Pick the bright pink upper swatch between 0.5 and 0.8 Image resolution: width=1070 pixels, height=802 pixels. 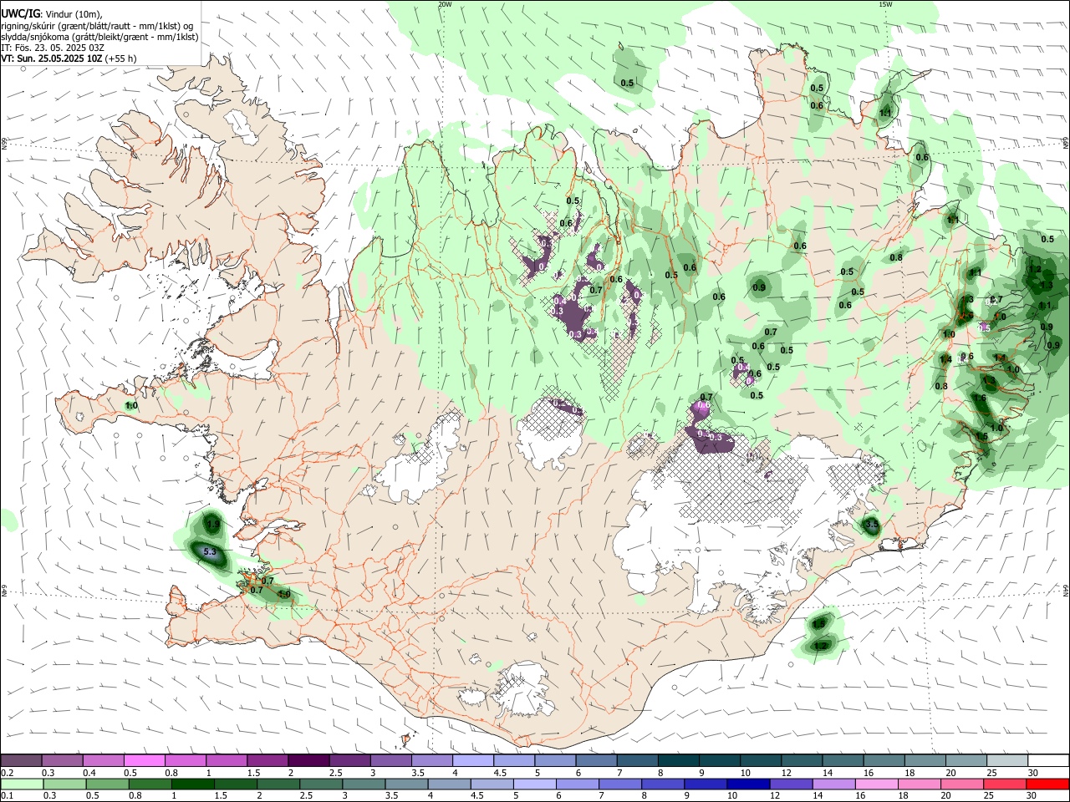(144, 761)
